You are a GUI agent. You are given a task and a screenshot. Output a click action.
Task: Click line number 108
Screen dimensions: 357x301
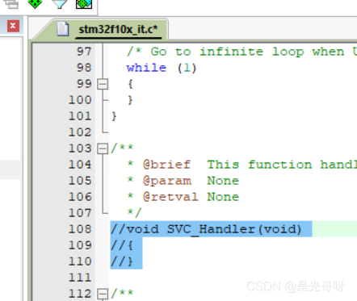(80, 229)
